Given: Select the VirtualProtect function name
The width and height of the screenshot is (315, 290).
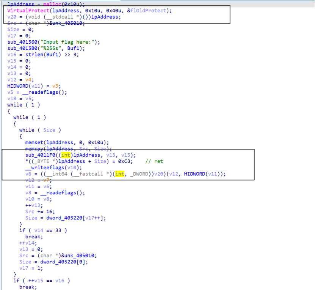Looking at the screenshot, I should click(x=28, y=11).
